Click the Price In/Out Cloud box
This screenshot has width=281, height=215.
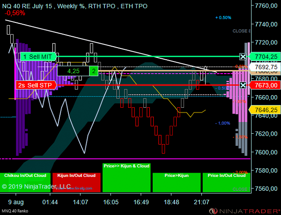[x=227, y=182]
